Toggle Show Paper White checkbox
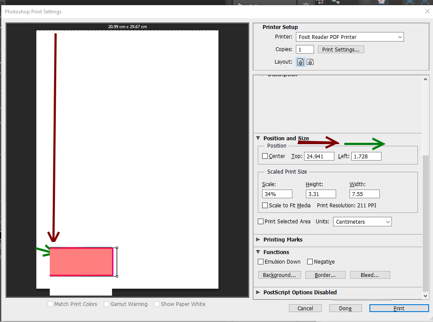The height and width of the screenshot is (322, 433). tap(157, 304)
